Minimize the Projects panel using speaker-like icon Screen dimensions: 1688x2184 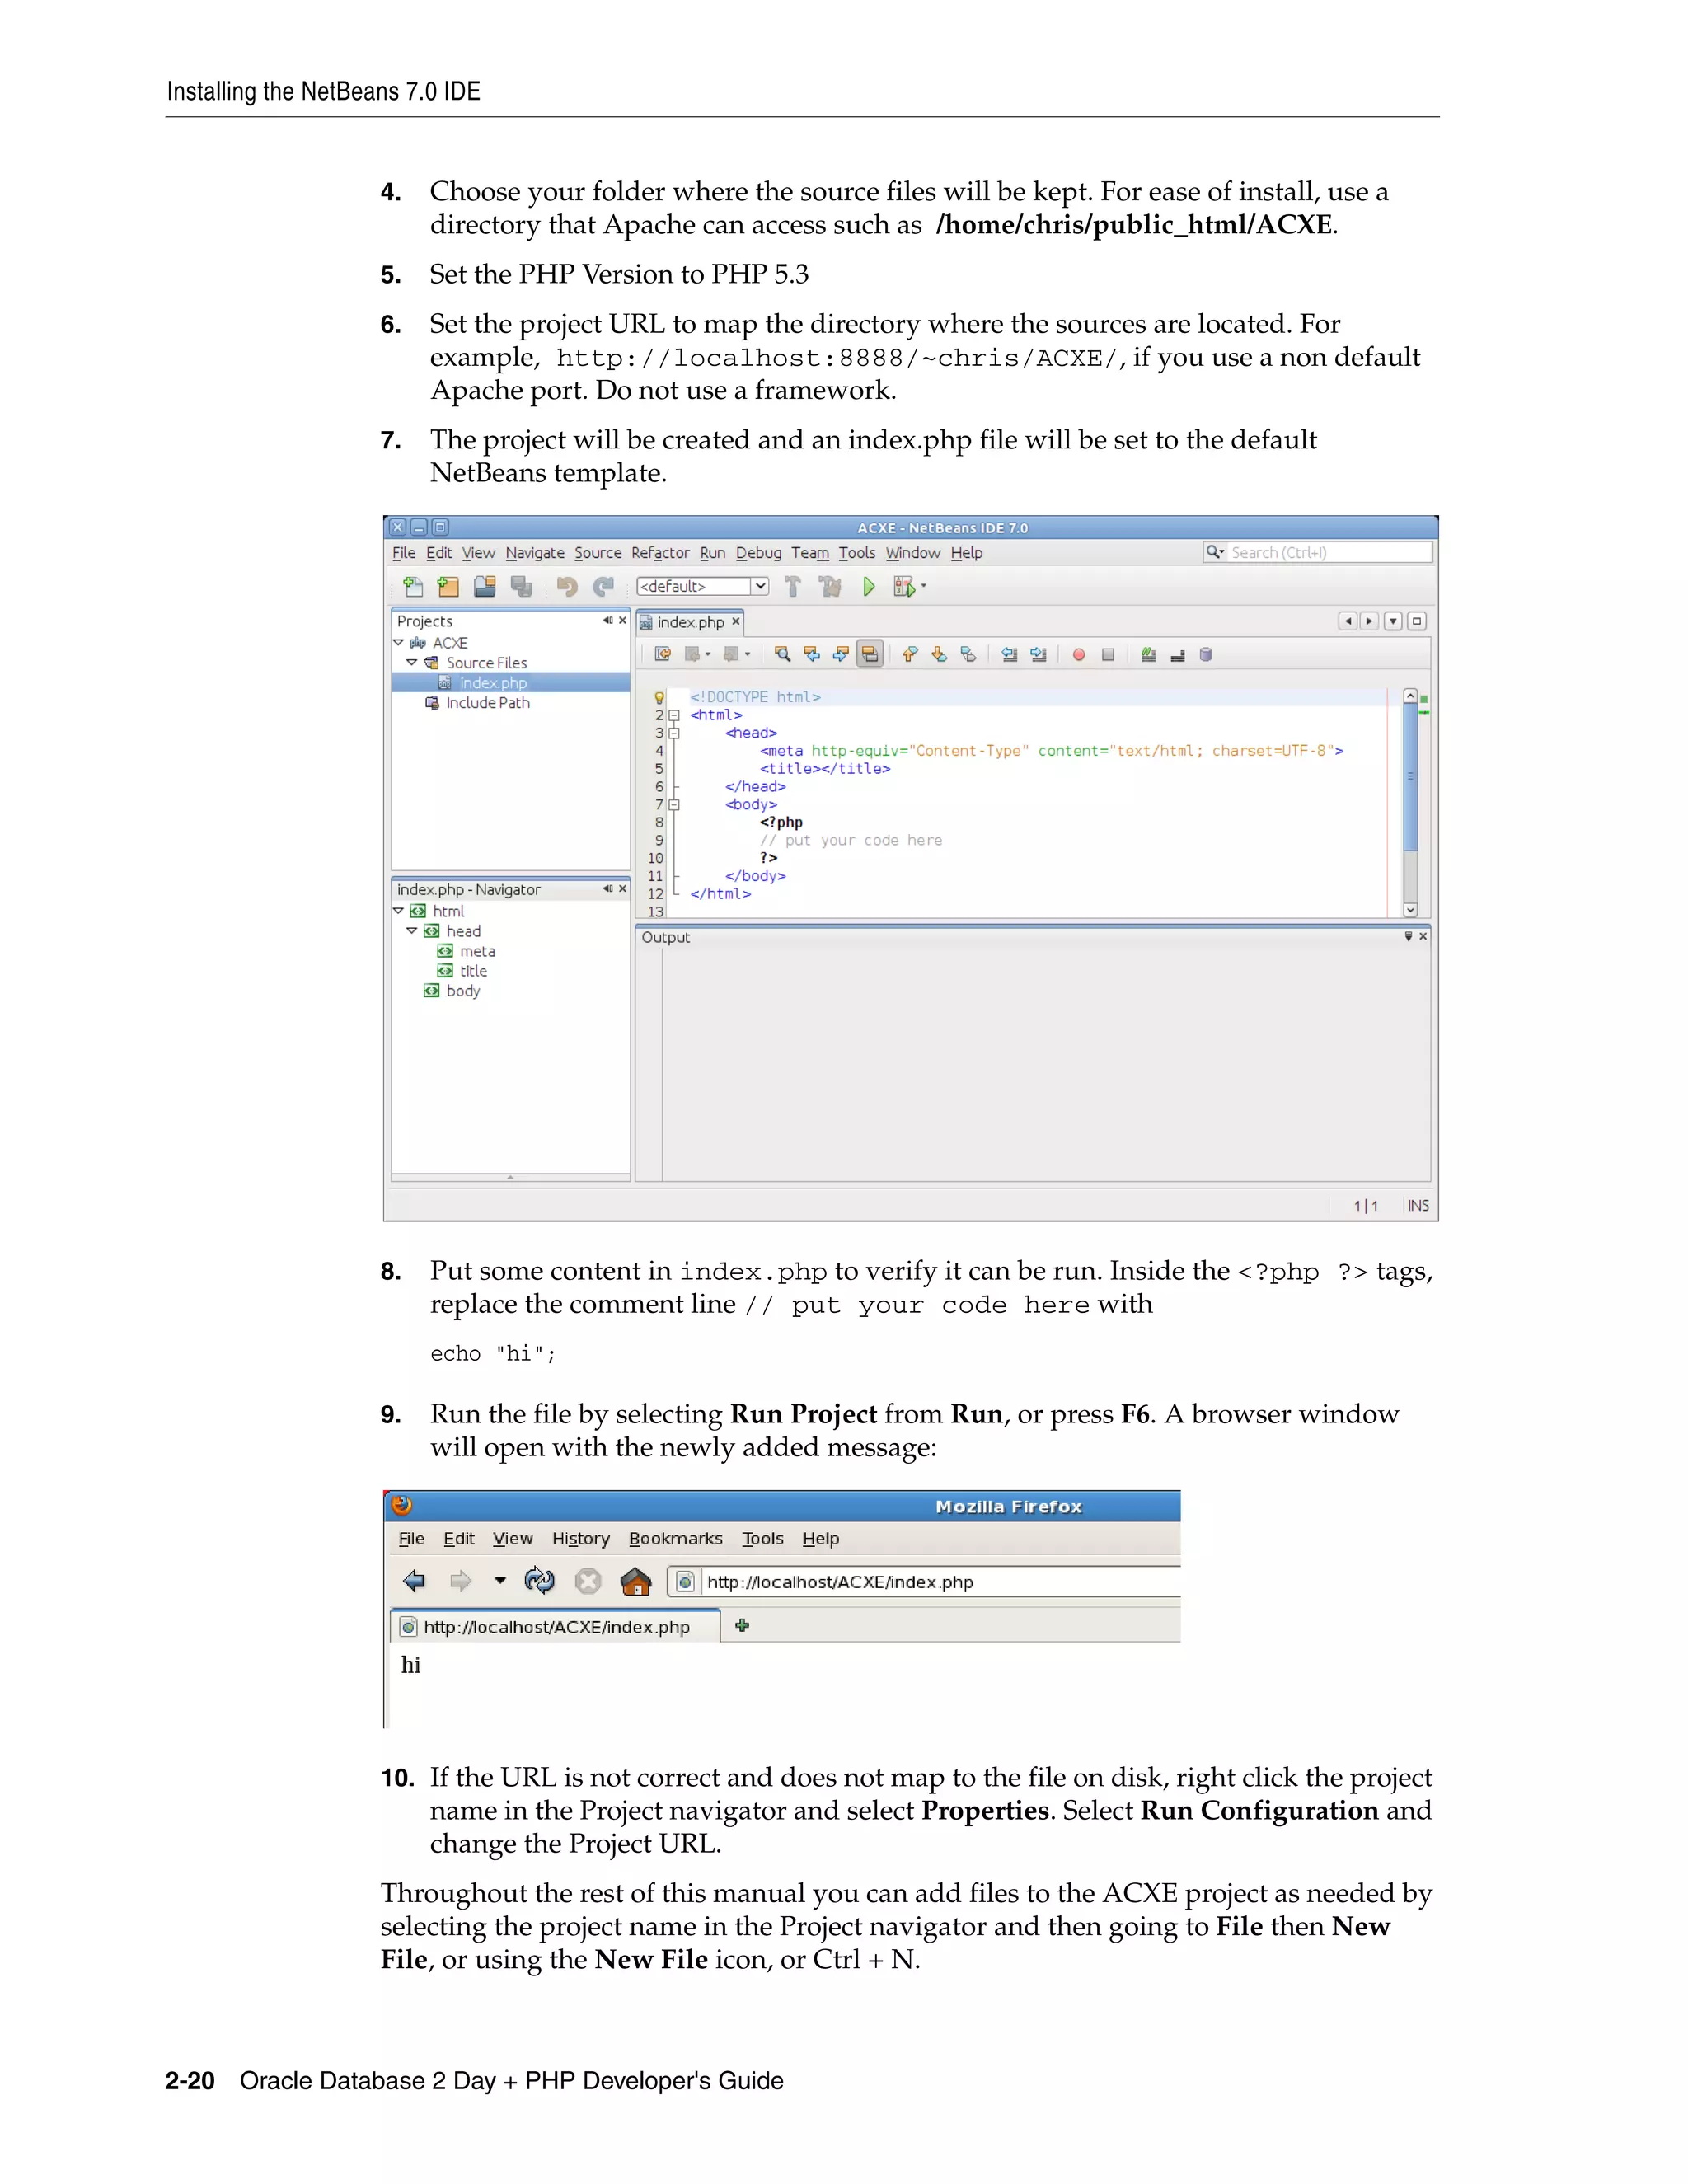point(607,621)
